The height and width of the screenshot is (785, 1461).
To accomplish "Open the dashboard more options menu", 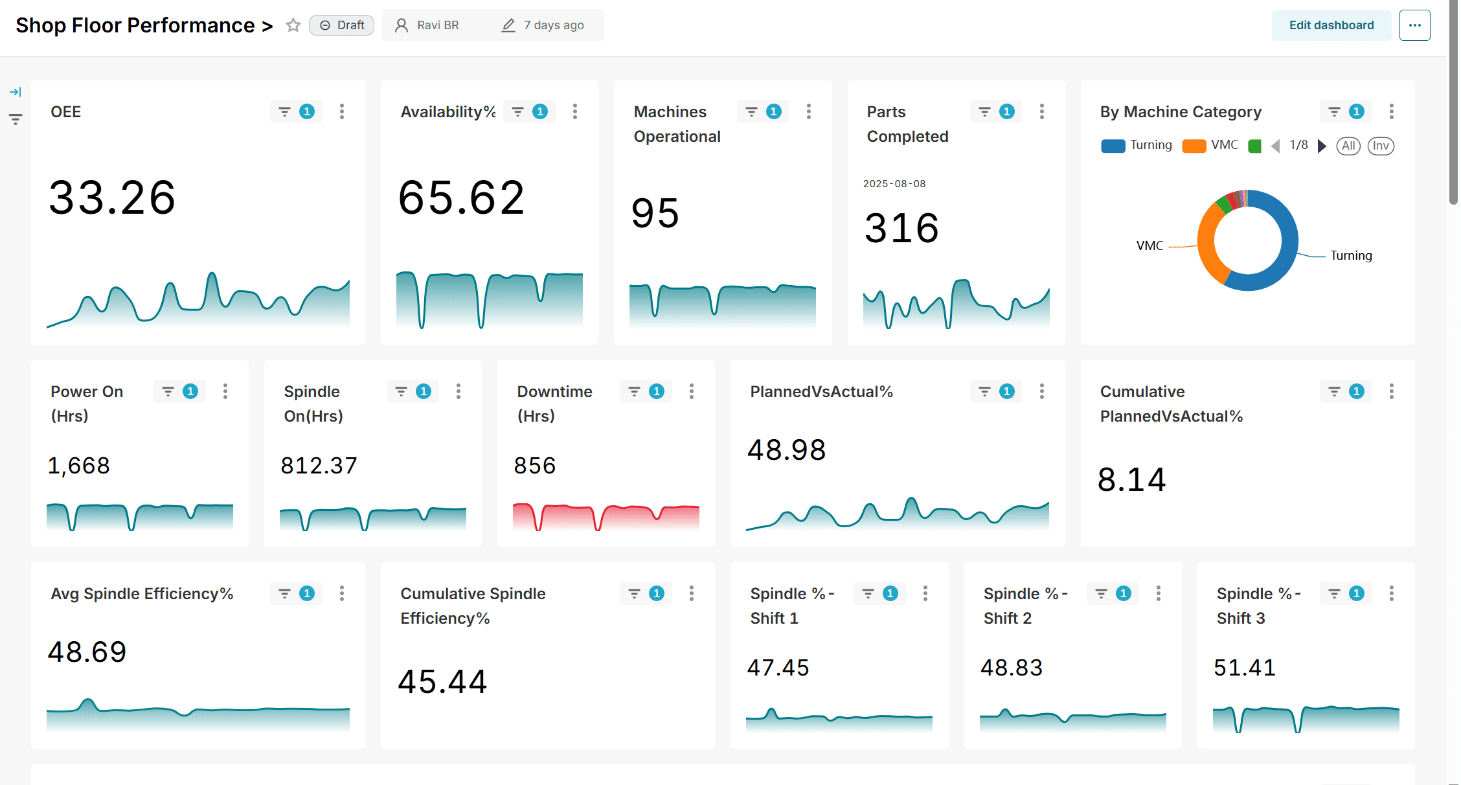I will pyautogui.click(x=1414, y=25).
